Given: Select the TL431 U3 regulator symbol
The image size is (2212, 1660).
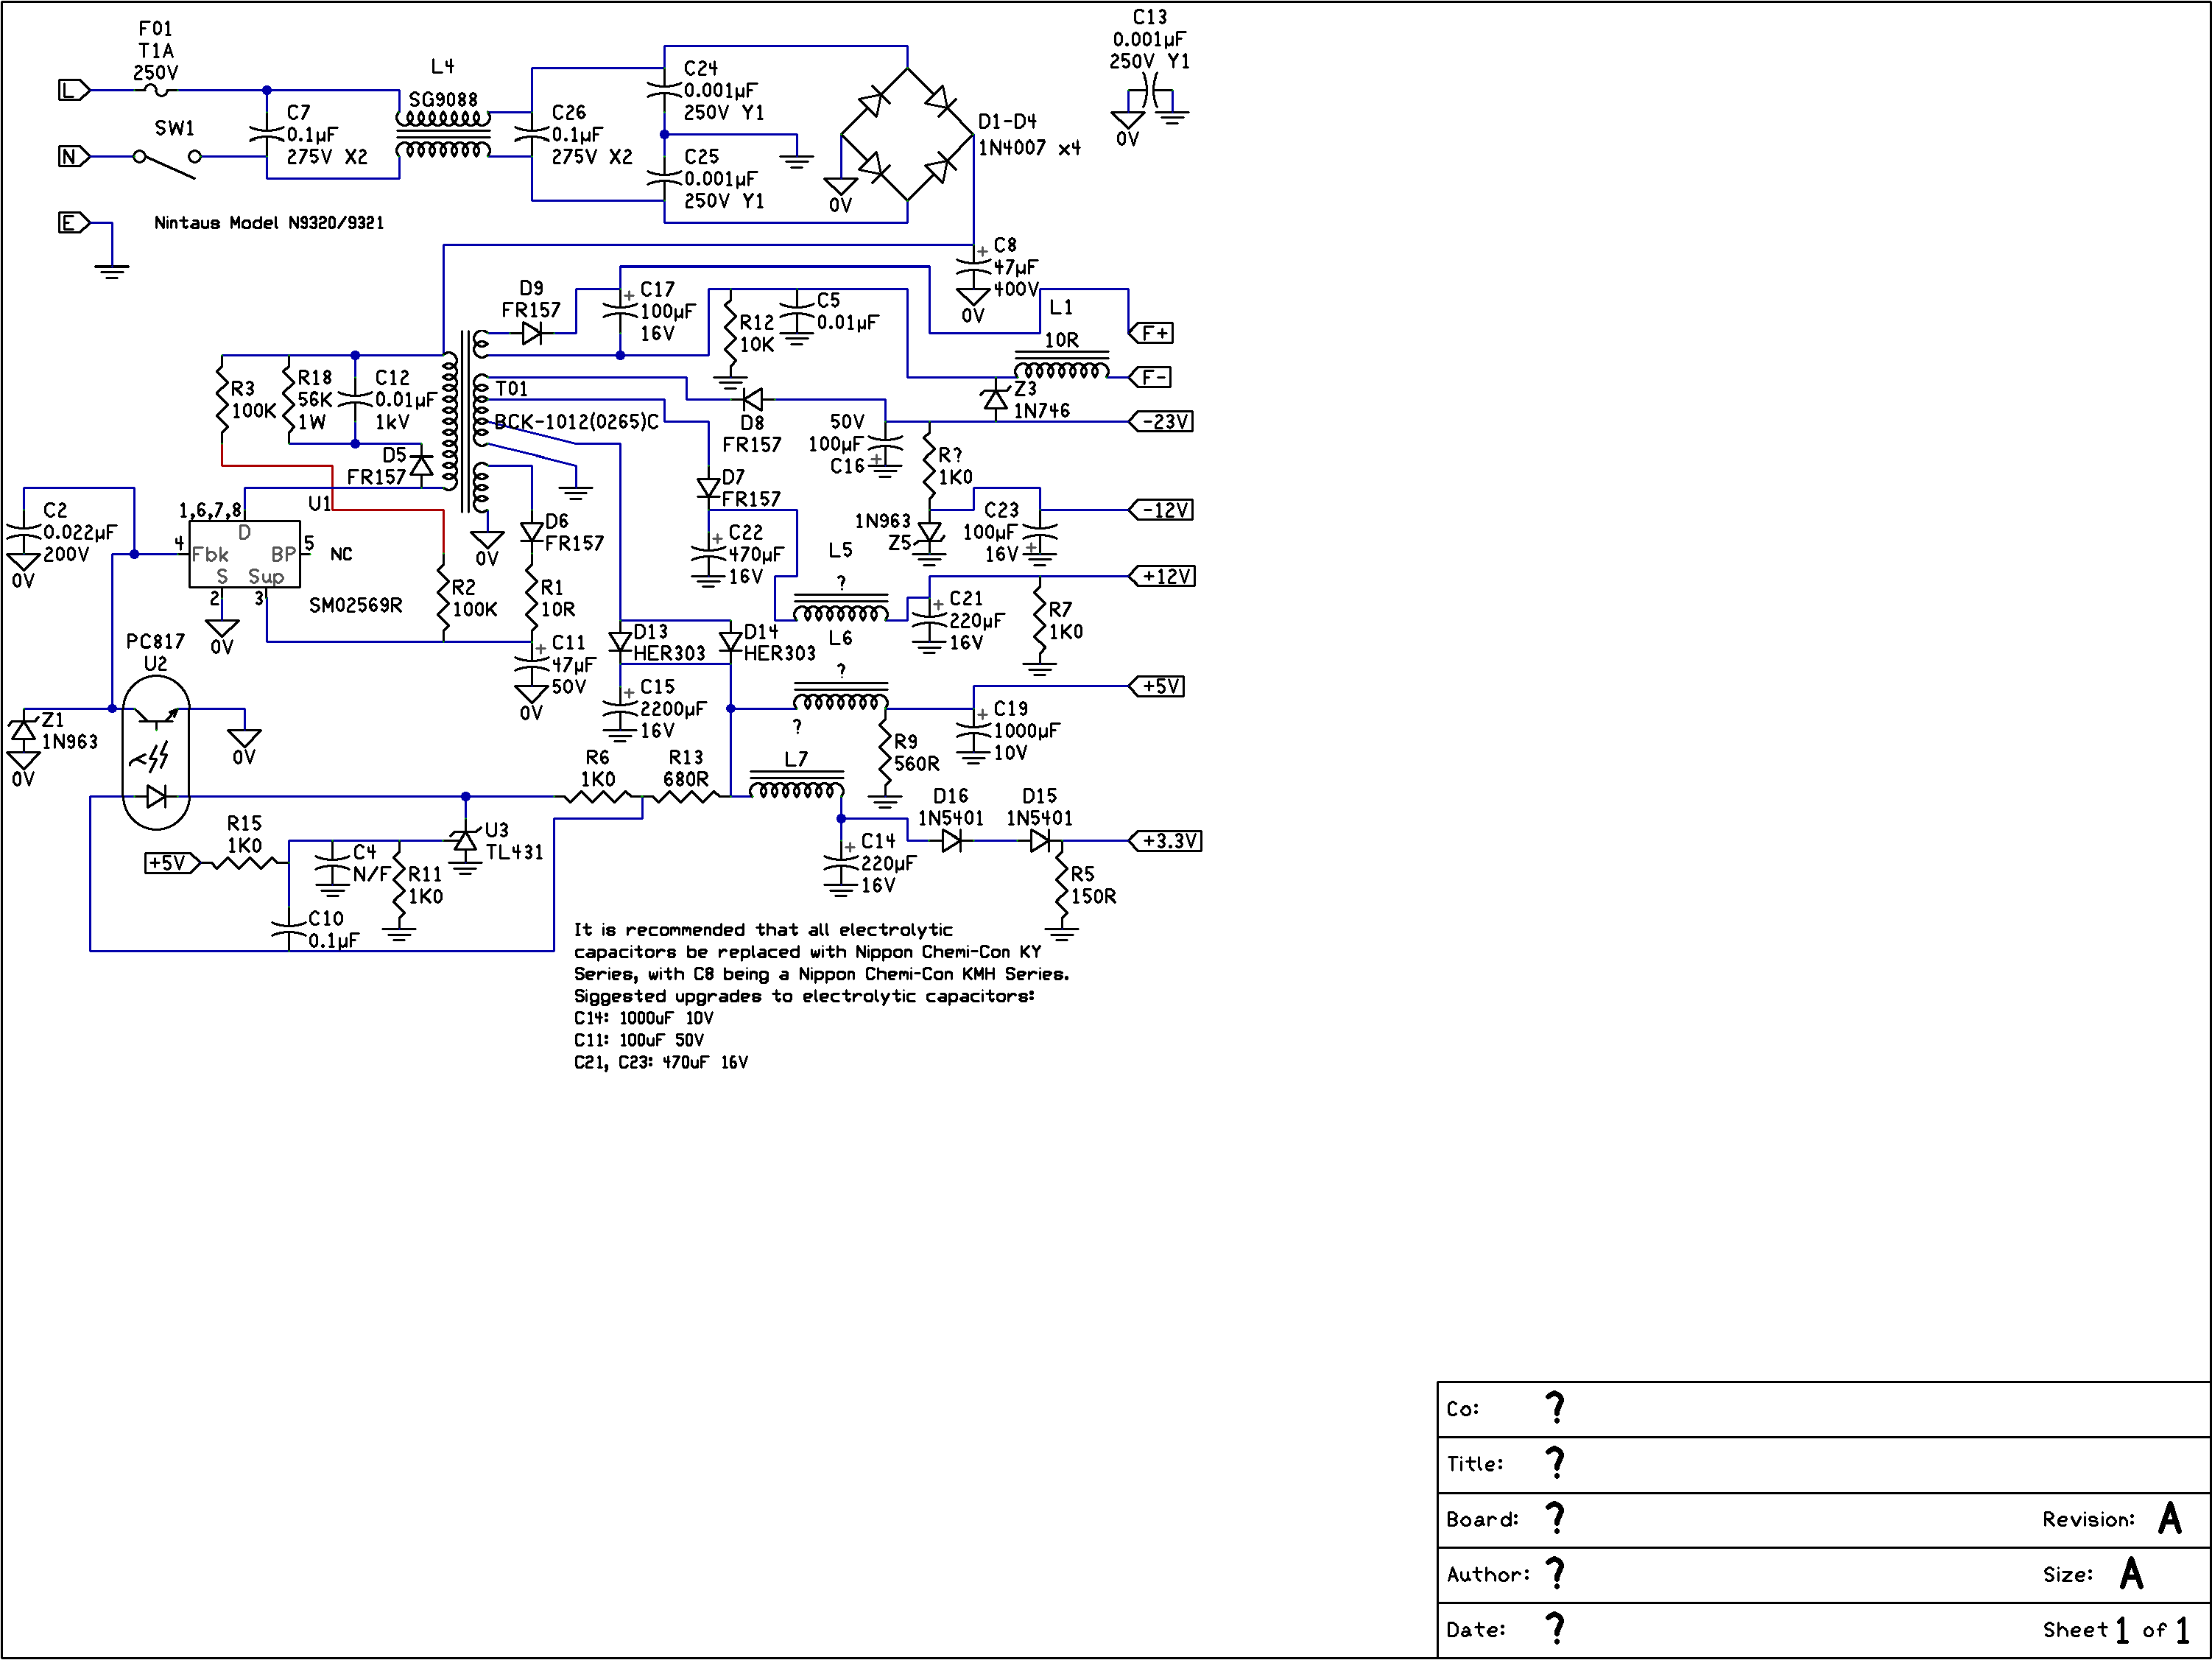Looking at the screenshot, I should (x=465, y=841).
